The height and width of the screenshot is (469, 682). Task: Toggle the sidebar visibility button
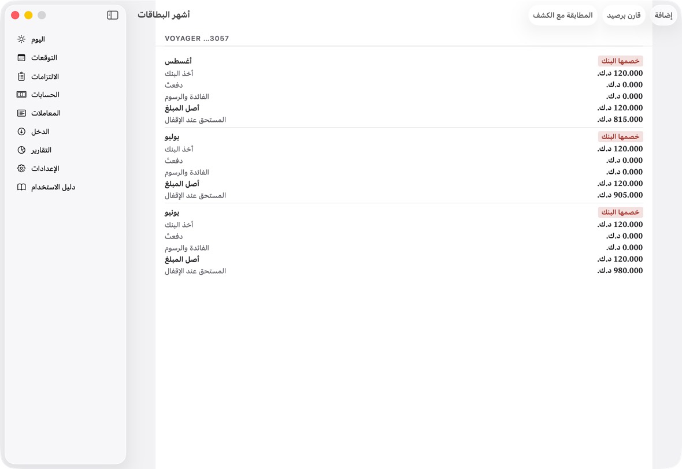click(113, 15)
